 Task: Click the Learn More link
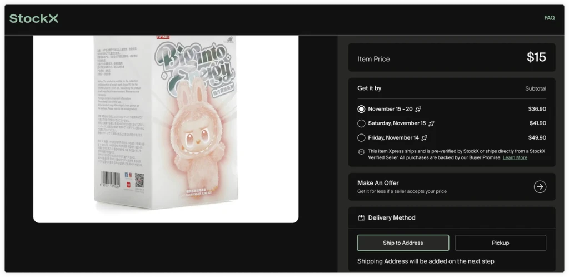tap(515, 157)
